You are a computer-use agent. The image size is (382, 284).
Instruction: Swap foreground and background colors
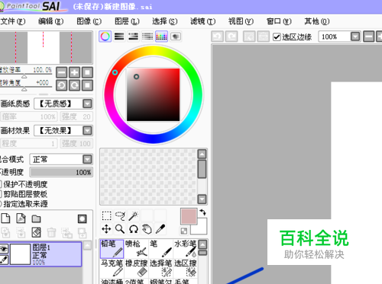pos(202,212)
